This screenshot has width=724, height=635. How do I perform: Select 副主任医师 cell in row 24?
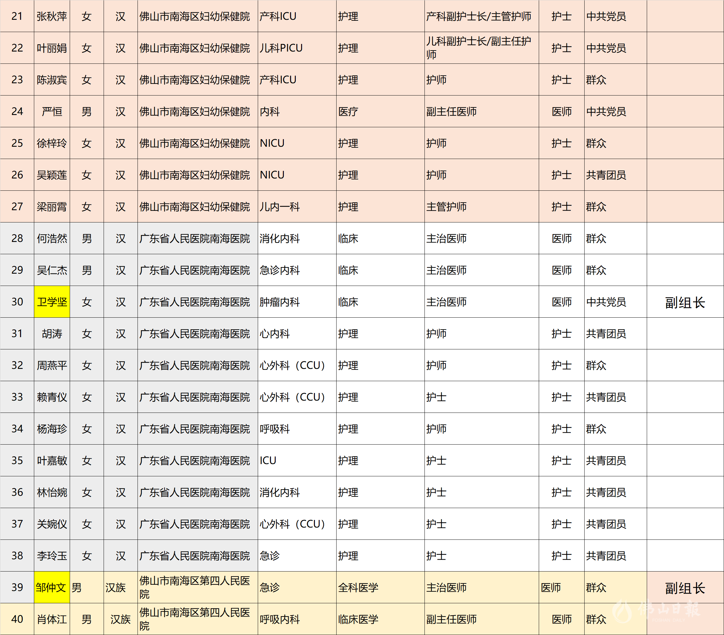pos(482,111)
